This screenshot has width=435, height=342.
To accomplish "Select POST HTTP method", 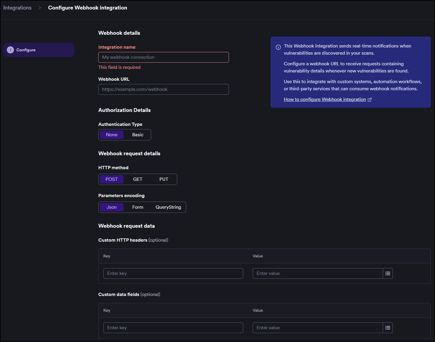I will 111,179.
